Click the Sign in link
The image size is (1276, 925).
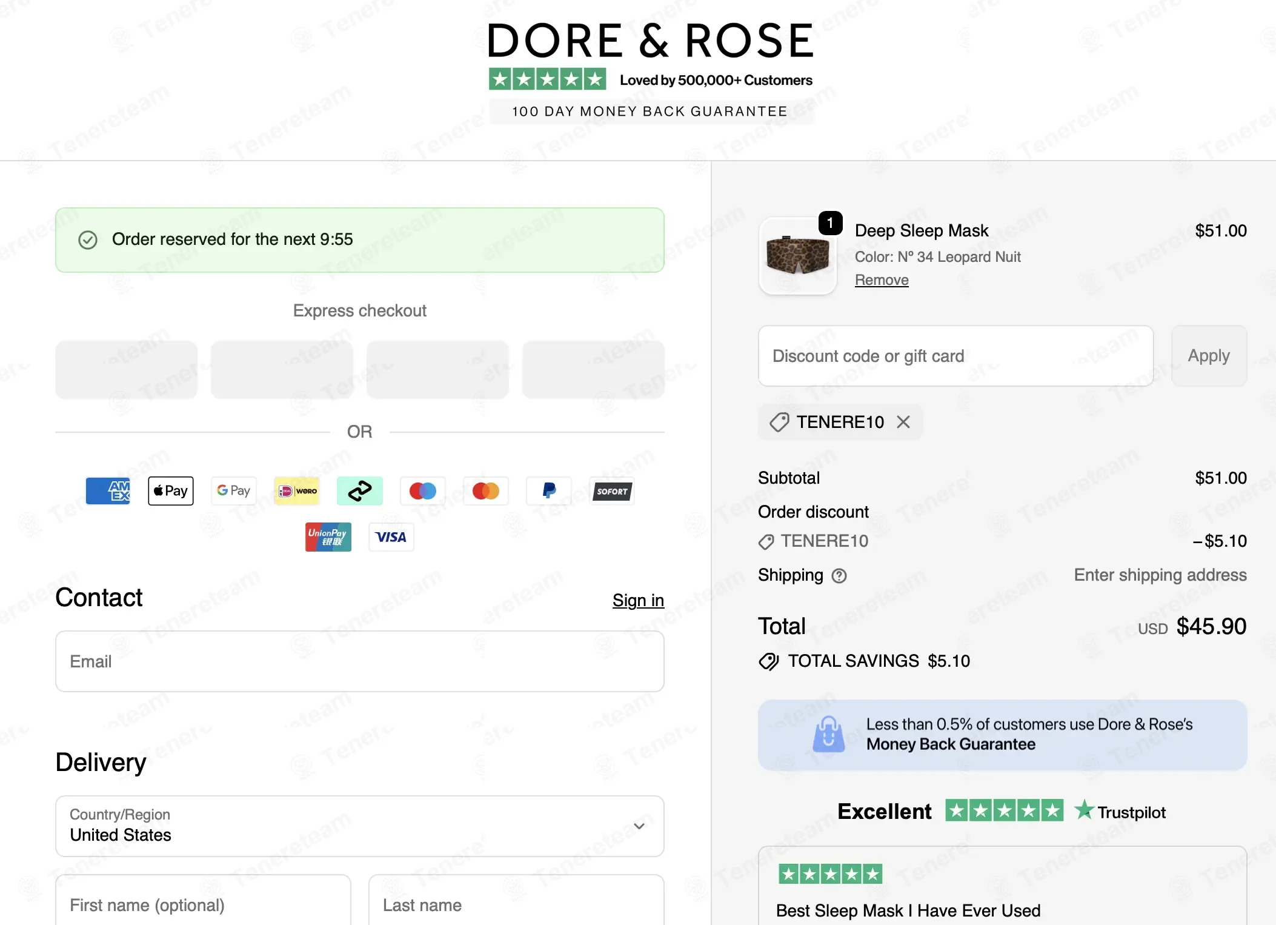point(638,600)
